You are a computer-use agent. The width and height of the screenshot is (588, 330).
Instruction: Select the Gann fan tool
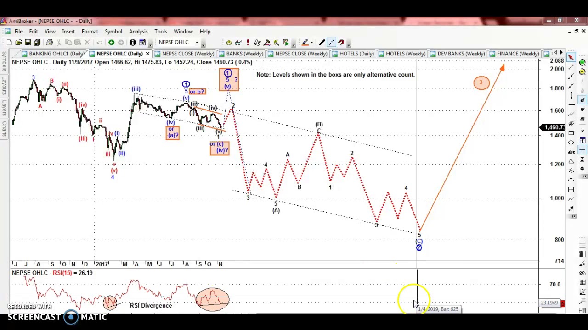(582, 292)
